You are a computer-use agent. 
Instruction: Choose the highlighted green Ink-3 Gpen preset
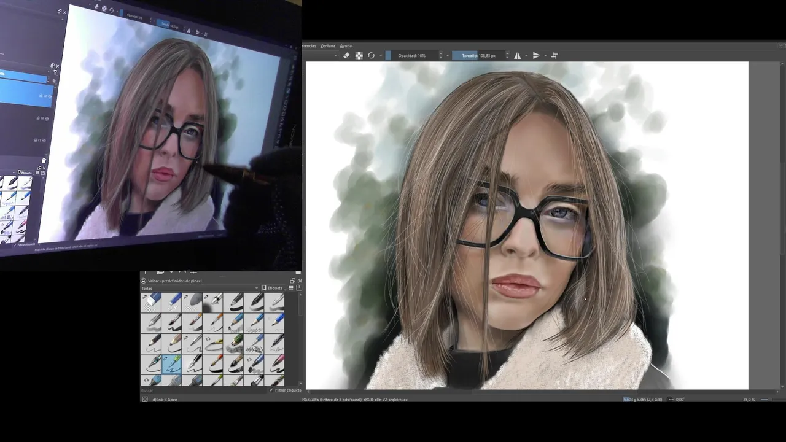coord(171,364)
